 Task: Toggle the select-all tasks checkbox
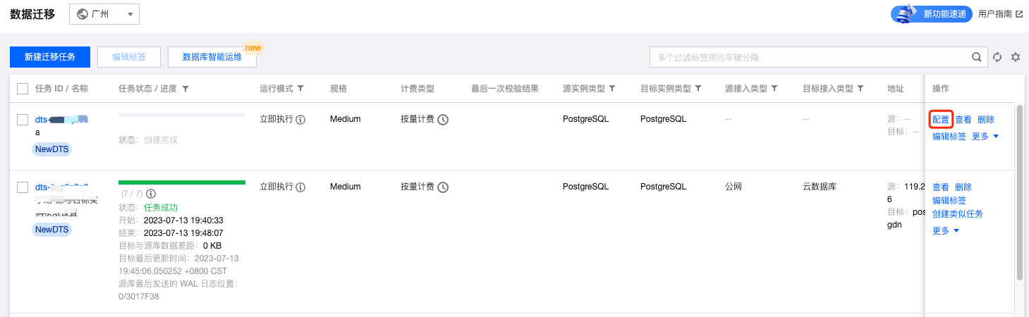[23, 89]
